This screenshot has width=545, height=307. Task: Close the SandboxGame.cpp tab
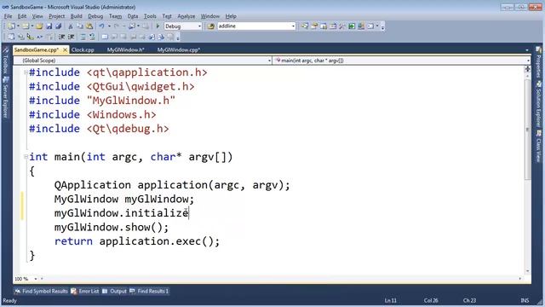65,50
